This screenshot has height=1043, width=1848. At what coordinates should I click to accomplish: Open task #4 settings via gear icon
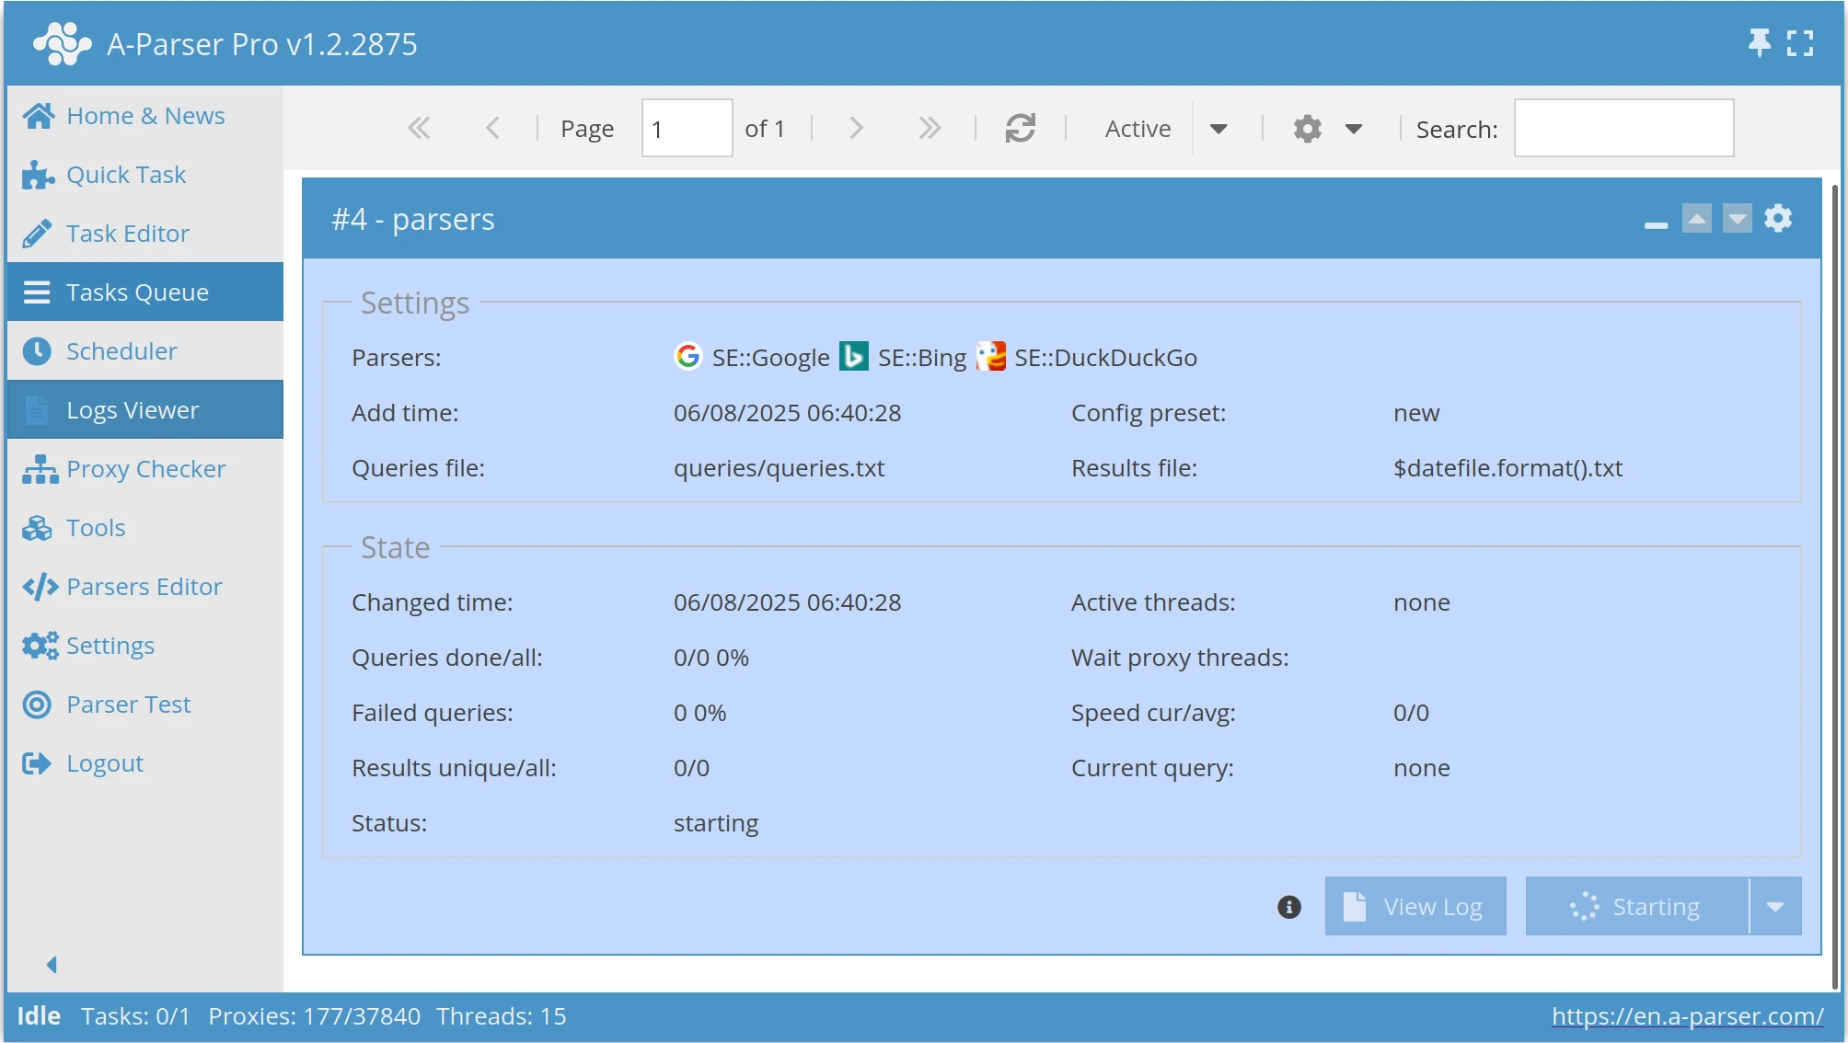[x=1778, y=218]
